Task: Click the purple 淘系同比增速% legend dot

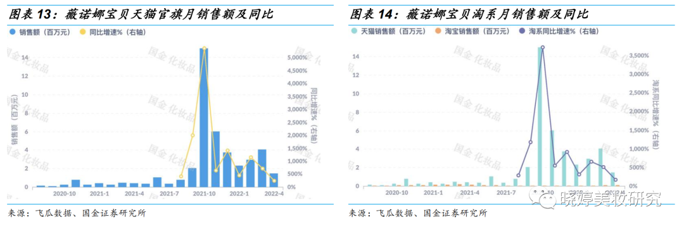Action: 522,32
